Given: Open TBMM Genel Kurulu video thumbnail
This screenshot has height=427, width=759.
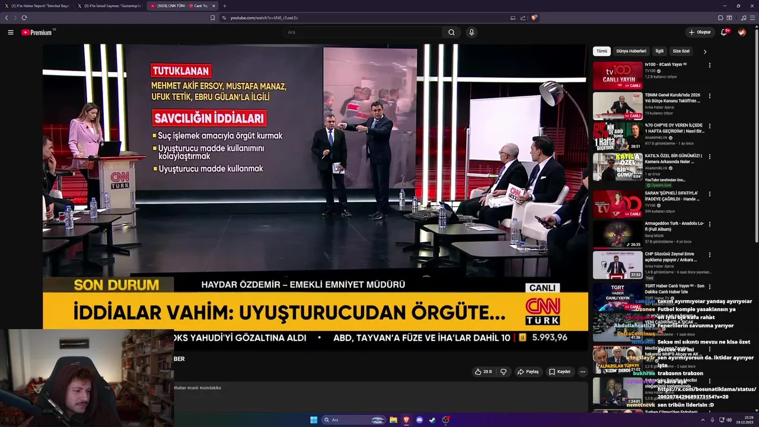Looking at the screenshot, I should point(618,106).
